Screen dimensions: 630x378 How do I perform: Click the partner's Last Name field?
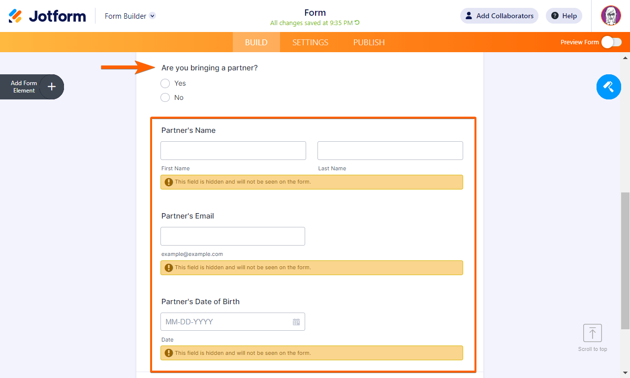pyautogui.click(x=390, y=151)
